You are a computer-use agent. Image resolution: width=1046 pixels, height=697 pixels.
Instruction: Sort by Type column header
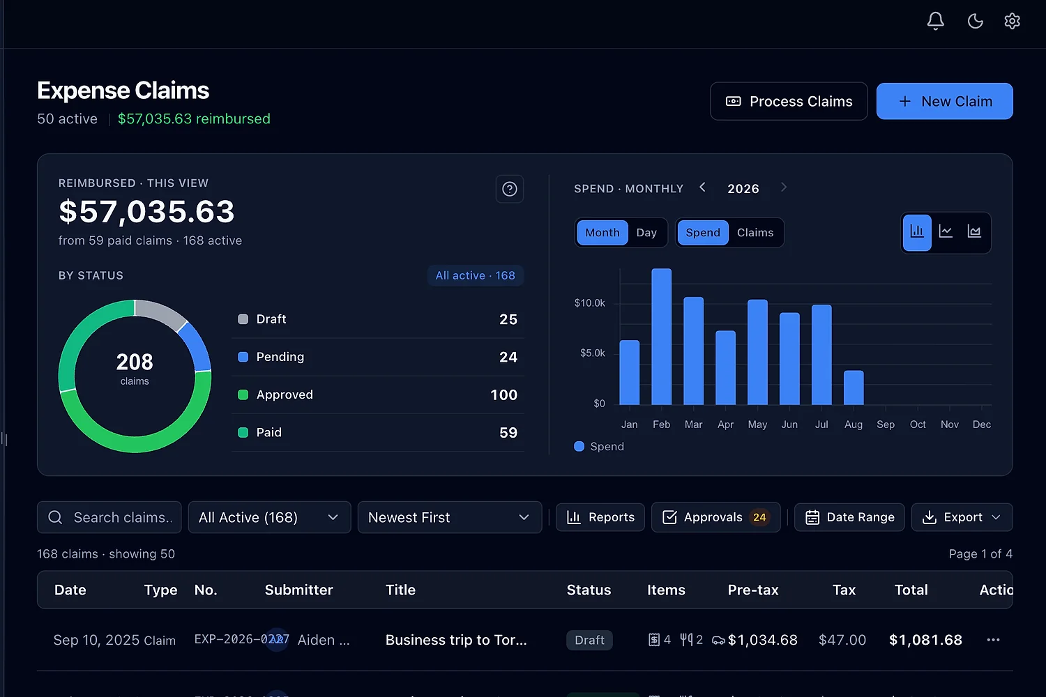click(160, 590)
